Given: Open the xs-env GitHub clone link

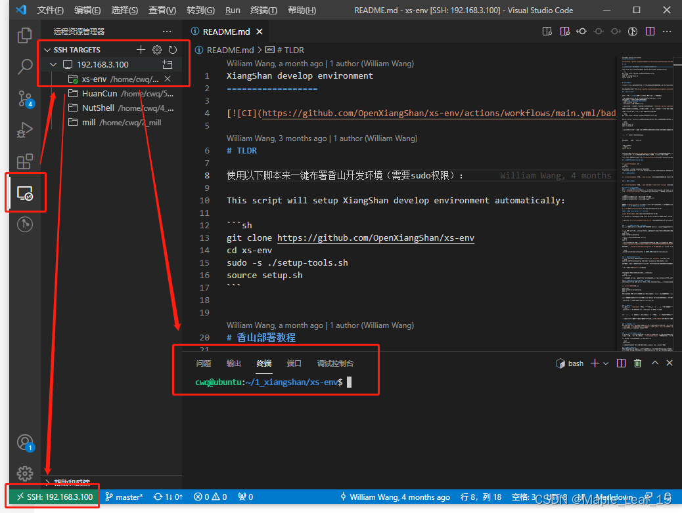Looking at the screenshot, I should tap(376, 237).
